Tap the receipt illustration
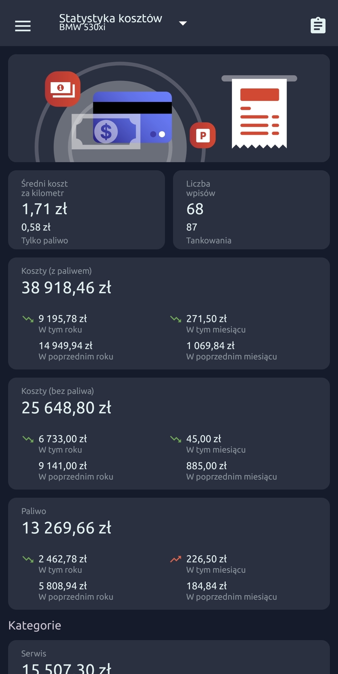The height and width of the screenshot is (674, 338). tap(259, 113)
